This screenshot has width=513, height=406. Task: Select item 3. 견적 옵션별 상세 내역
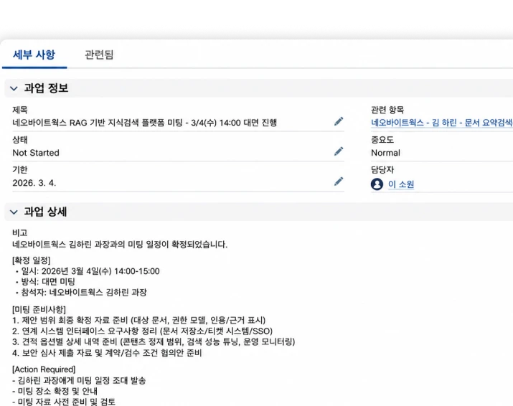(154, 342)
